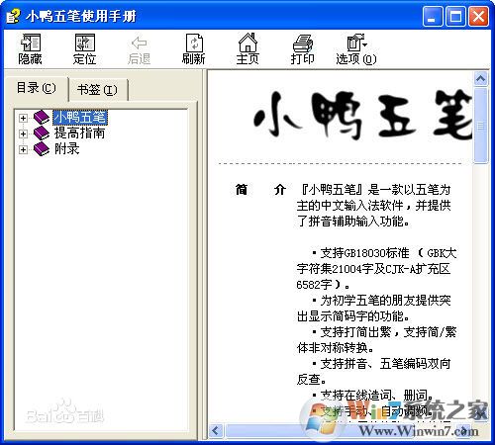Click the 后退 (Back) arrow icon
Viewport: 495px width, 445px height.
139,43
